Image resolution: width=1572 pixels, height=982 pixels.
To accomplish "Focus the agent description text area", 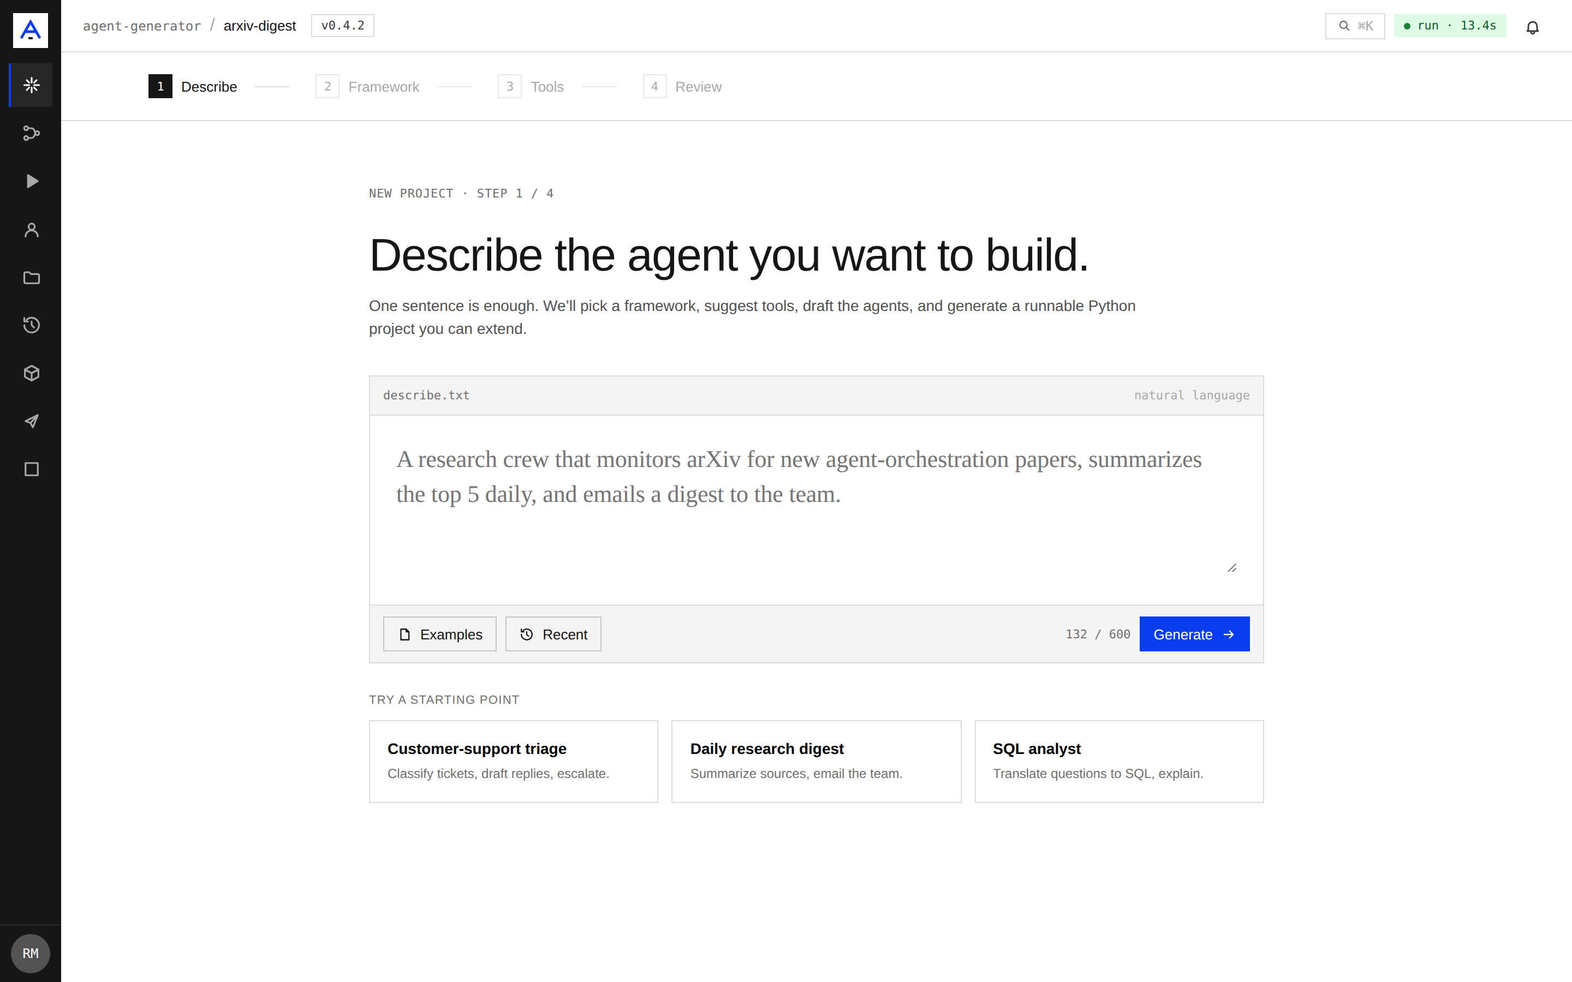I will (x=816, y=510).
